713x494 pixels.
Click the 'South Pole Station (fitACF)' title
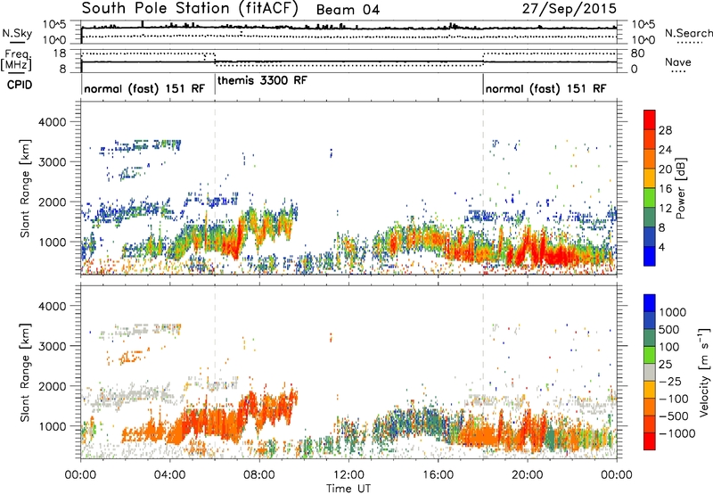(190, 9)
